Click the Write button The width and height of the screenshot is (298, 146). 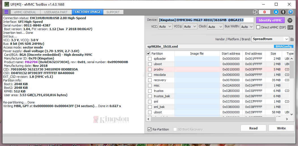pos(281,128)
